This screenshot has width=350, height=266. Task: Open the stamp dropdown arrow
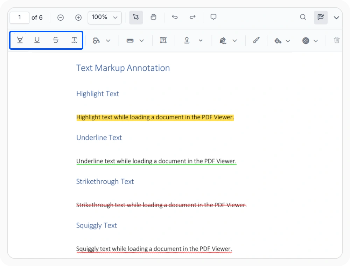201,41
